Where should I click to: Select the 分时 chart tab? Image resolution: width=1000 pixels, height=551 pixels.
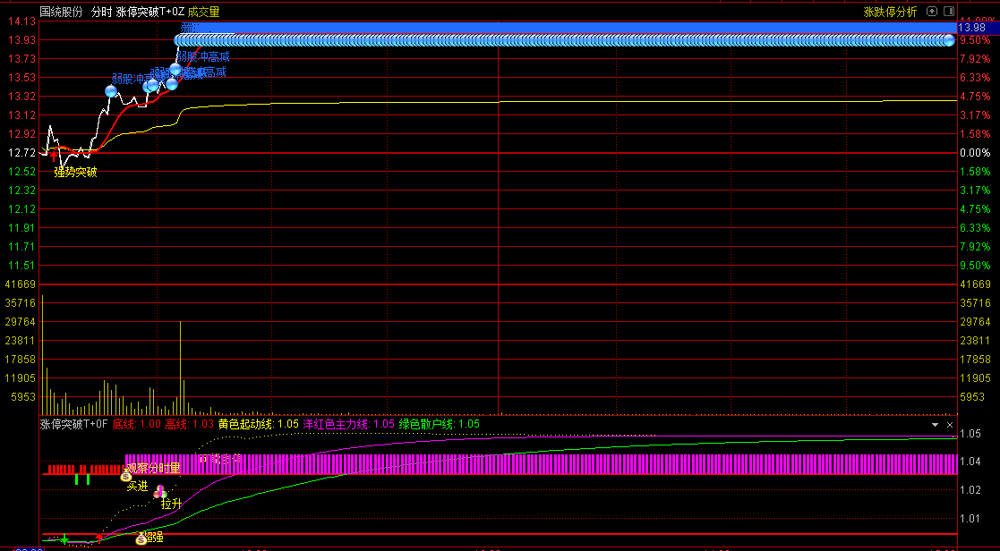click(x=101, y=12)
